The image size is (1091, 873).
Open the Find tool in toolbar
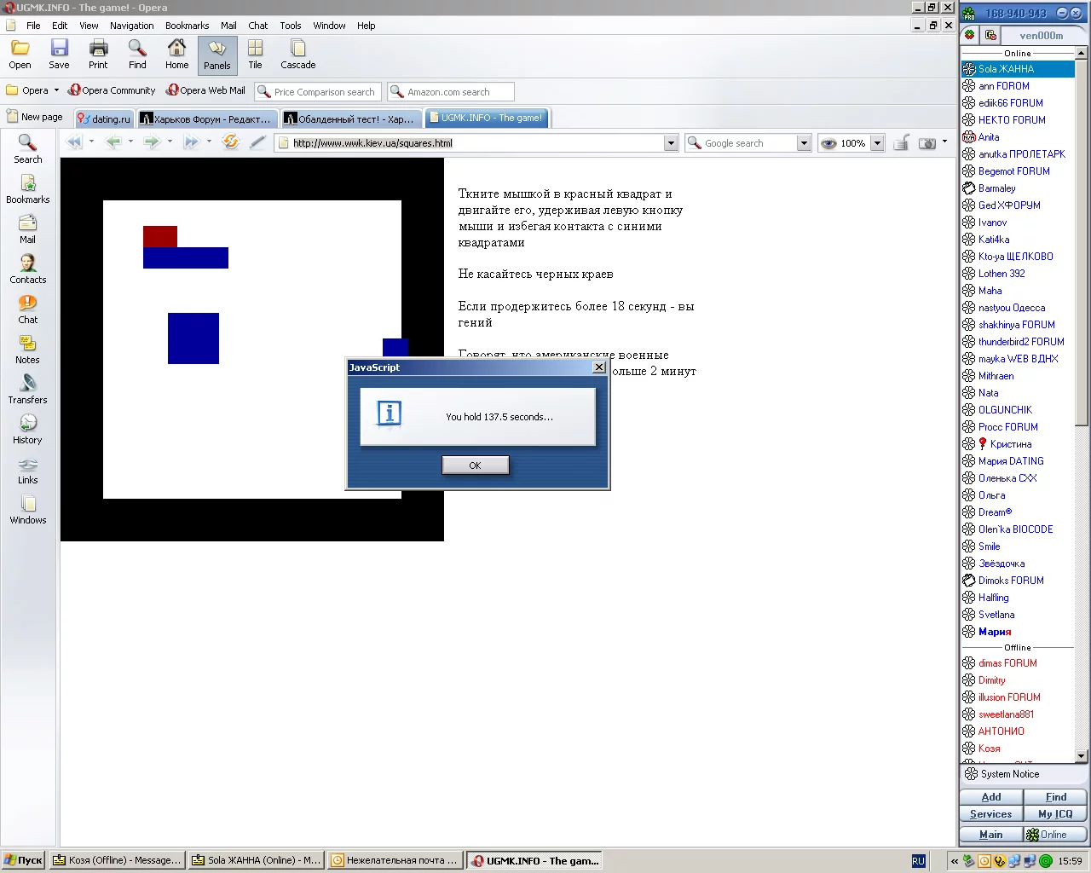pyautogui.click(x=137, y=55)
